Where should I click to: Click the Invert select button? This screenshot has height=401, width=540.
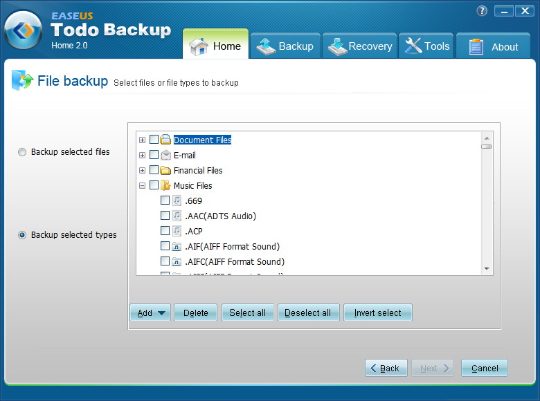click(378, 313)
